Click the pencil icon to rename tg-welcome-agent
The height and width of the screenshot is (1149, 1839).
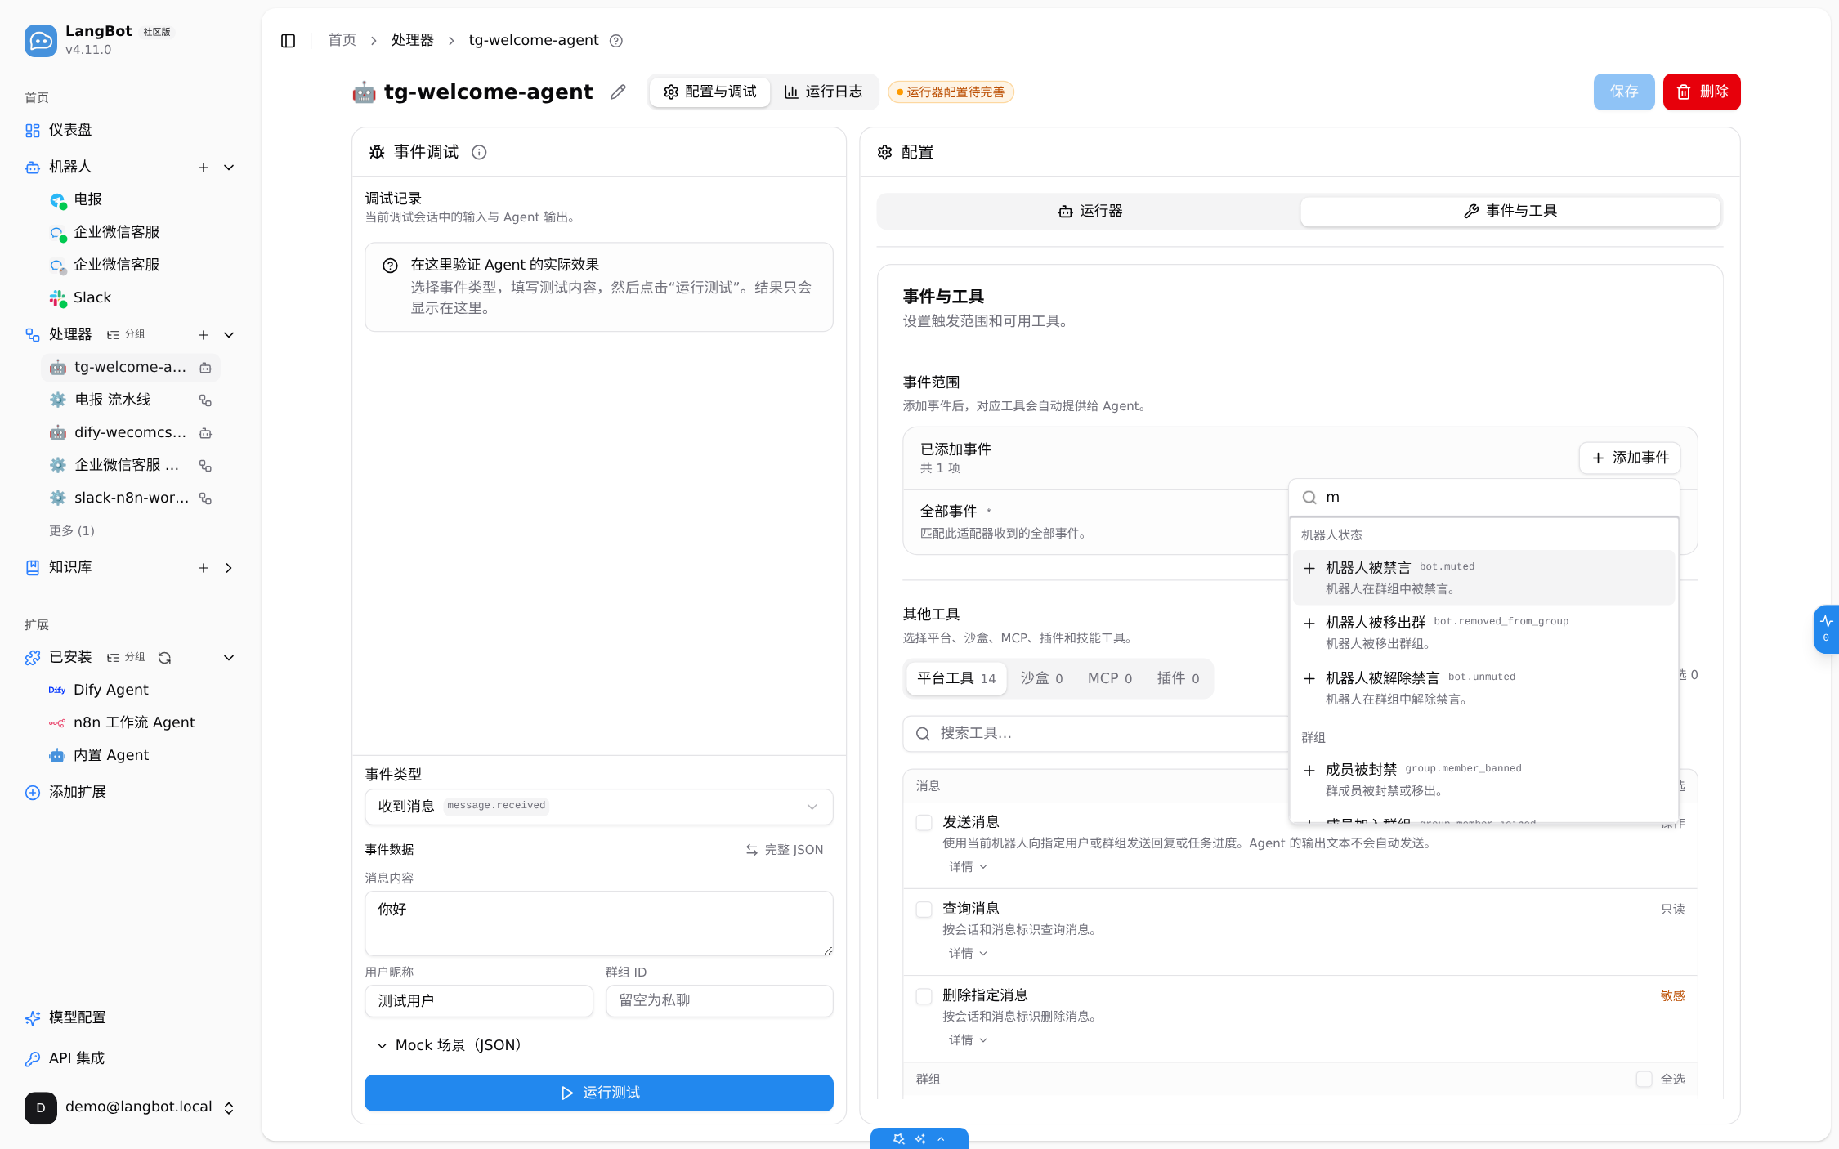click(x=618, y=92)
